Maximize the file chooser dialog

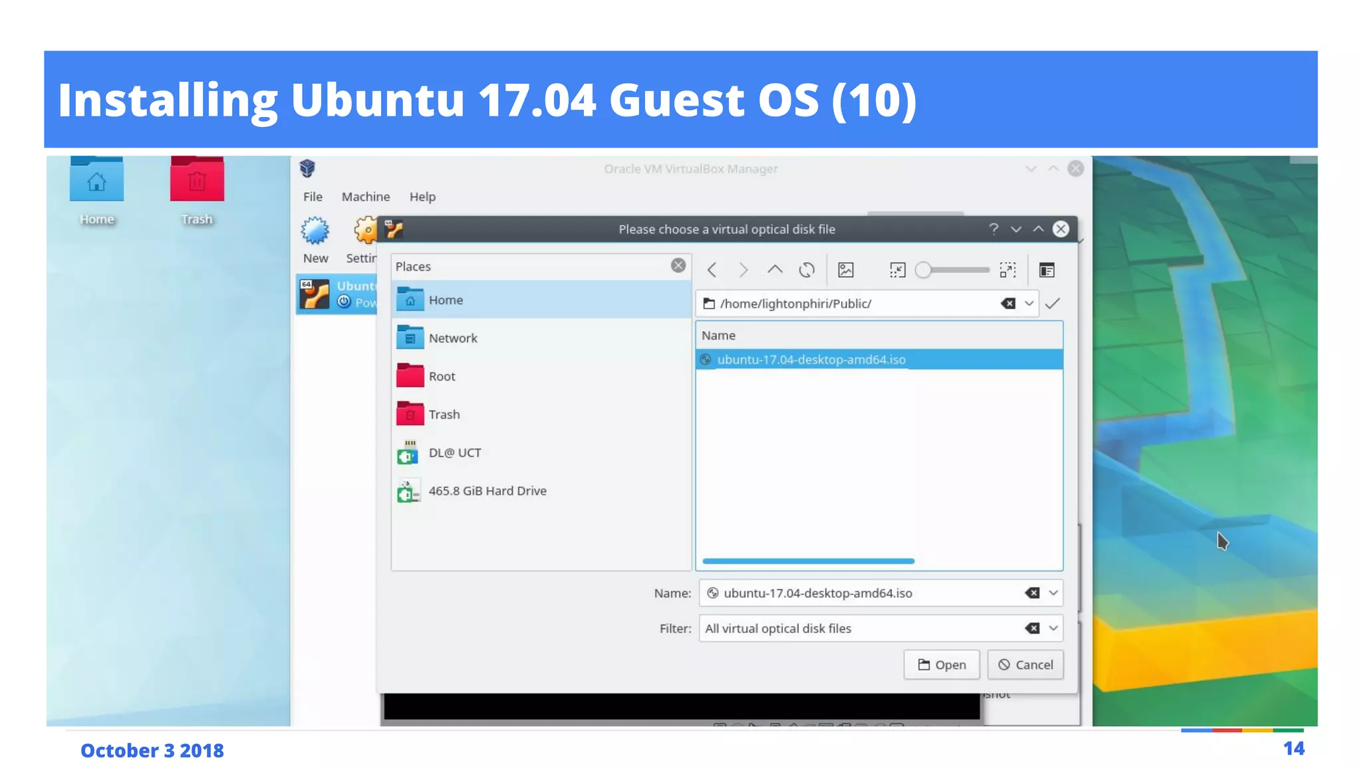(x=1038, y=229)
